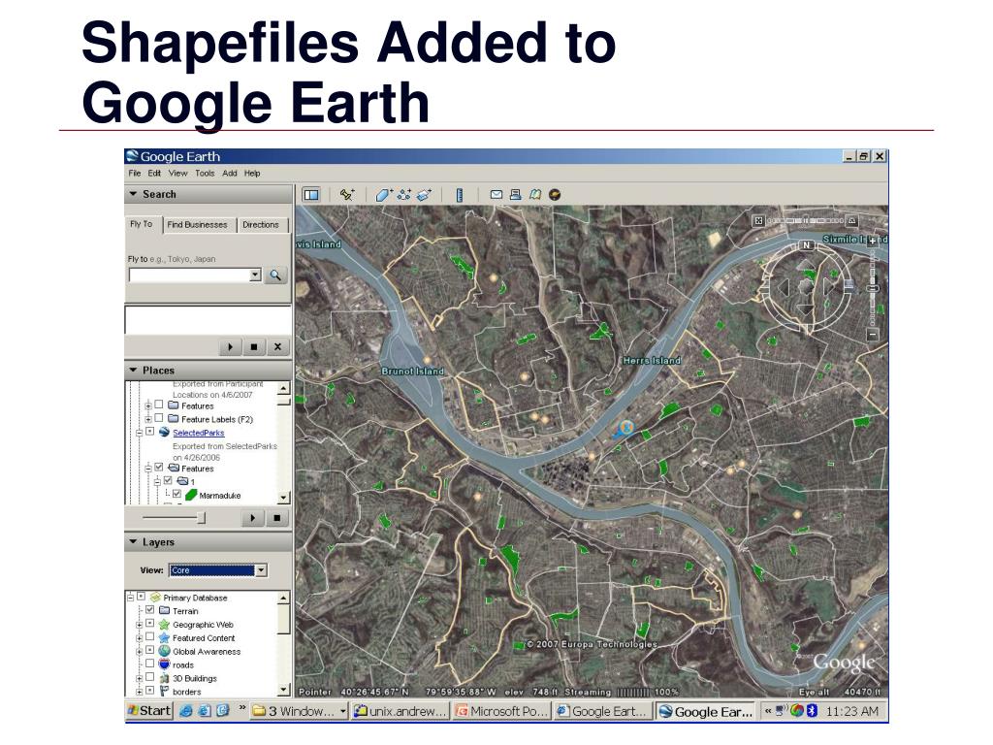Expand the Feature Labels (F2) node

147,419
